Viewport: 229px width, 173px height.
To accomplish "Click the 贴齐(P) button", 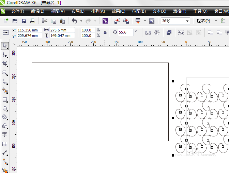I will 203,21.
